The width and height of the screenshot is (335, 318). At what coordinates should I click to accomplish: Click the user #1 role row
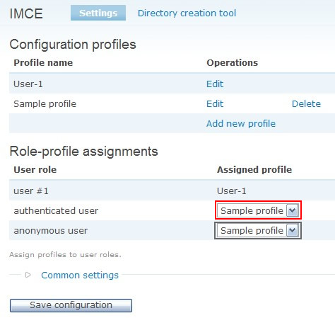(172, 191)
